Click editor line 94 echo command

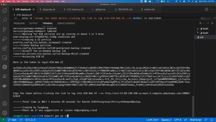pos(91,18)
